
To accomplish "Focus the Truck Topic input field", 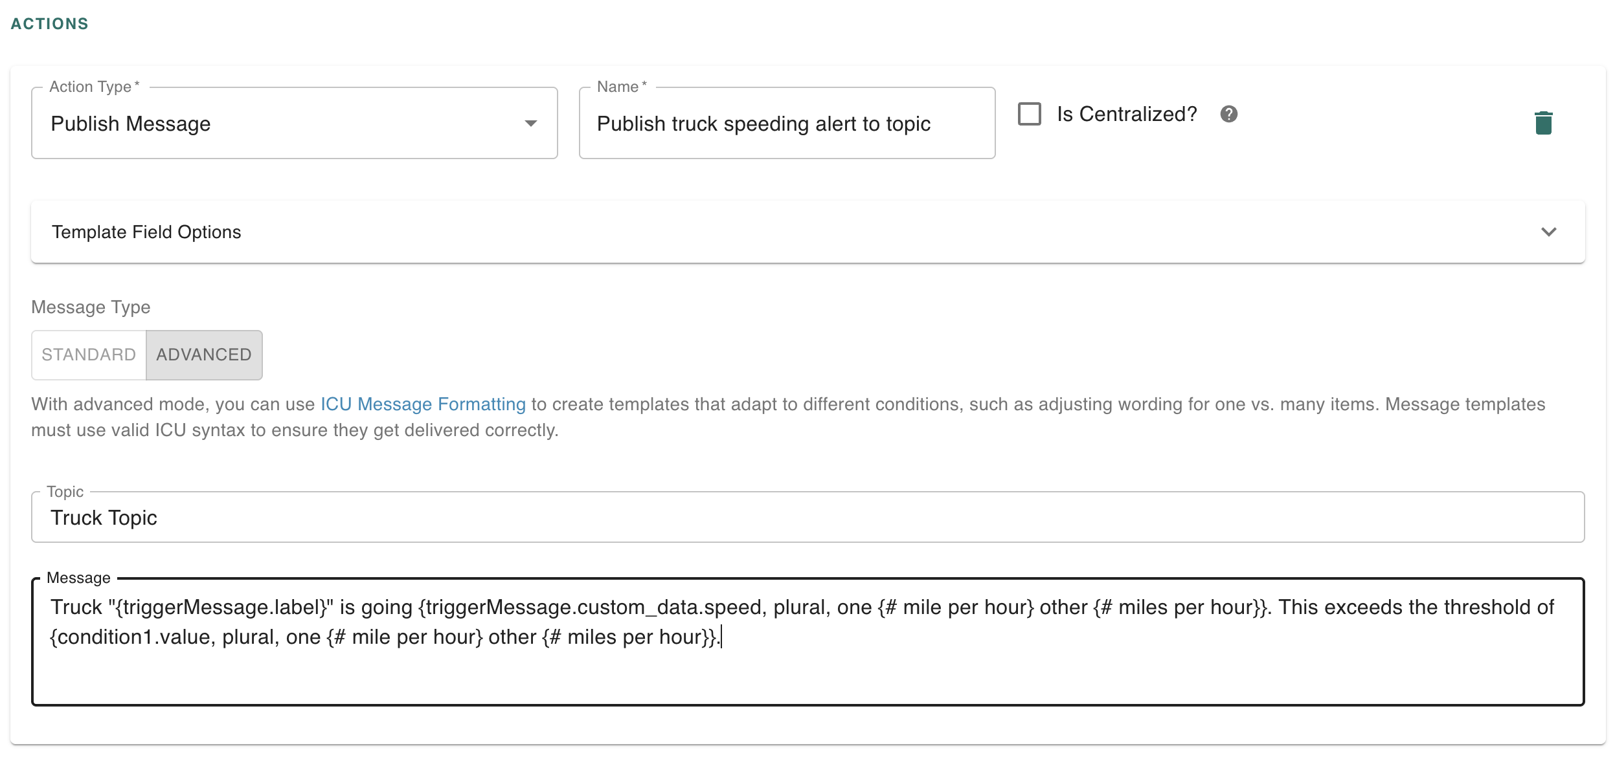I will click(807, 518).
